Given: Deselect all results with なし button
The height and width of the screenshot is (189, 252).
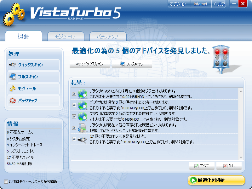Looking at the screenshot, I should tap(229, 166).
